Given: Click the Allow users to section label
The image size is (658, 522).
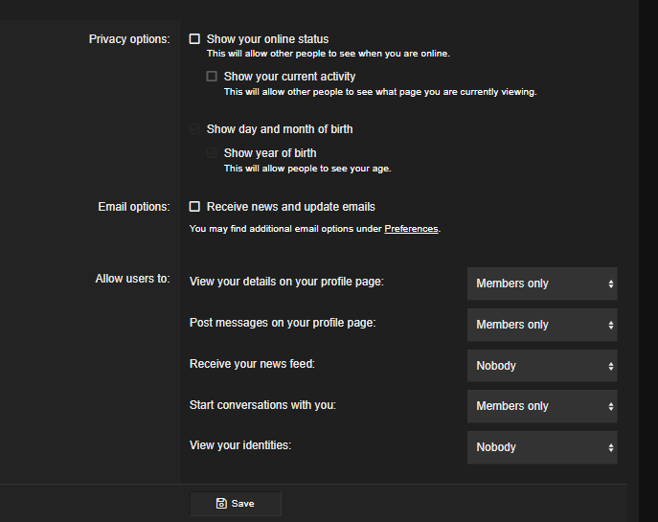Looking at the screenshot, I should pos(132,279).
